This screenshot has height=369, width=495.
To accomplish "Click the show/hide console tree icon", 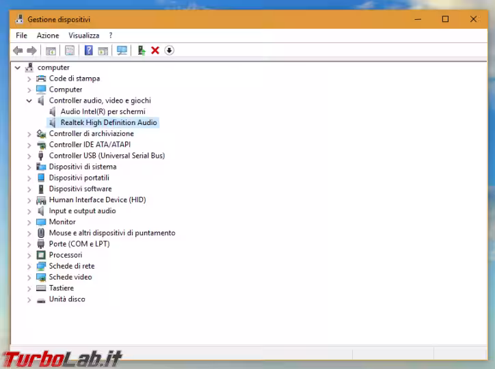I will [51, 51].
